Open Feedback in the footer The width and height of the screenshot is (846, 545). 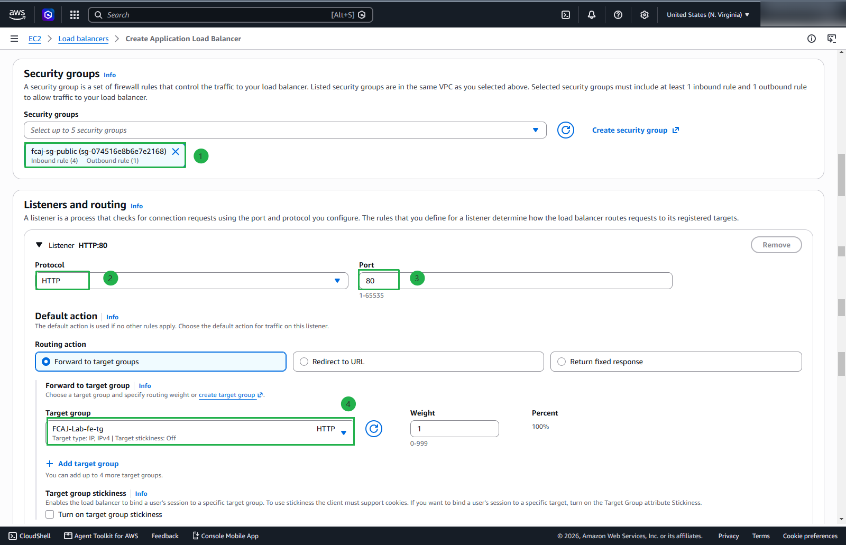coord(165,536)
